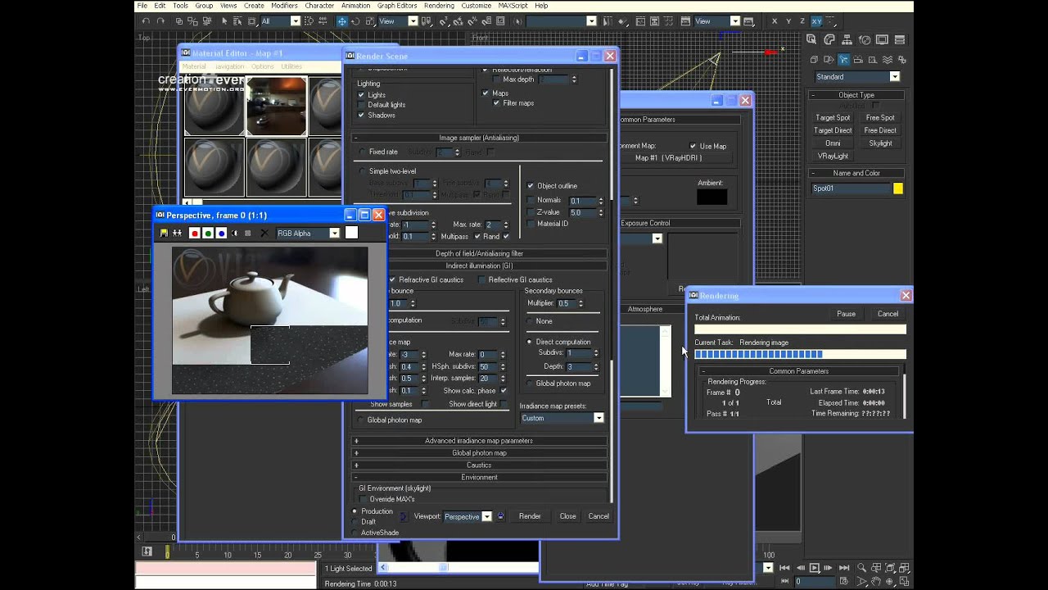Viewport: 1048px width, 590px height.
Task: Clone the rendered frame window
Action: pyautogui.click(x=177, y=234)
